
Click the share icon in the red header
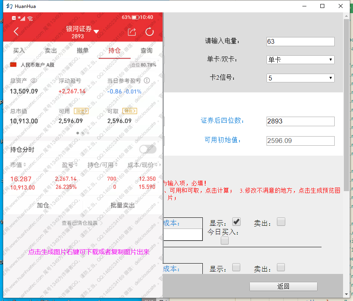coord(132,32)
